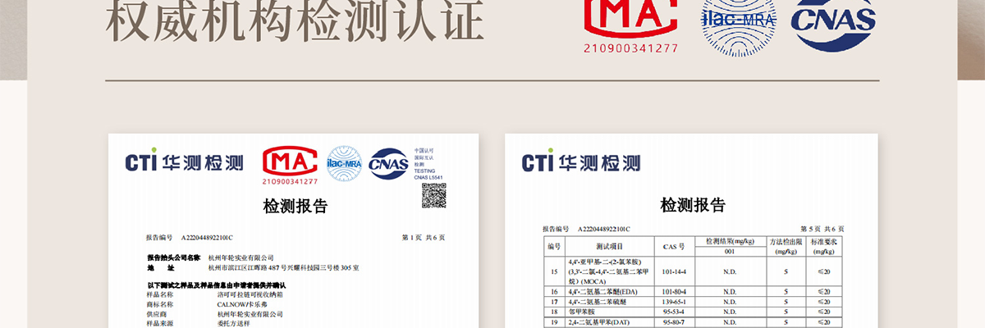The image size is (985, 328).
Task: Click the 检测结果(mg/kg) column header
Action: point(730,241)
